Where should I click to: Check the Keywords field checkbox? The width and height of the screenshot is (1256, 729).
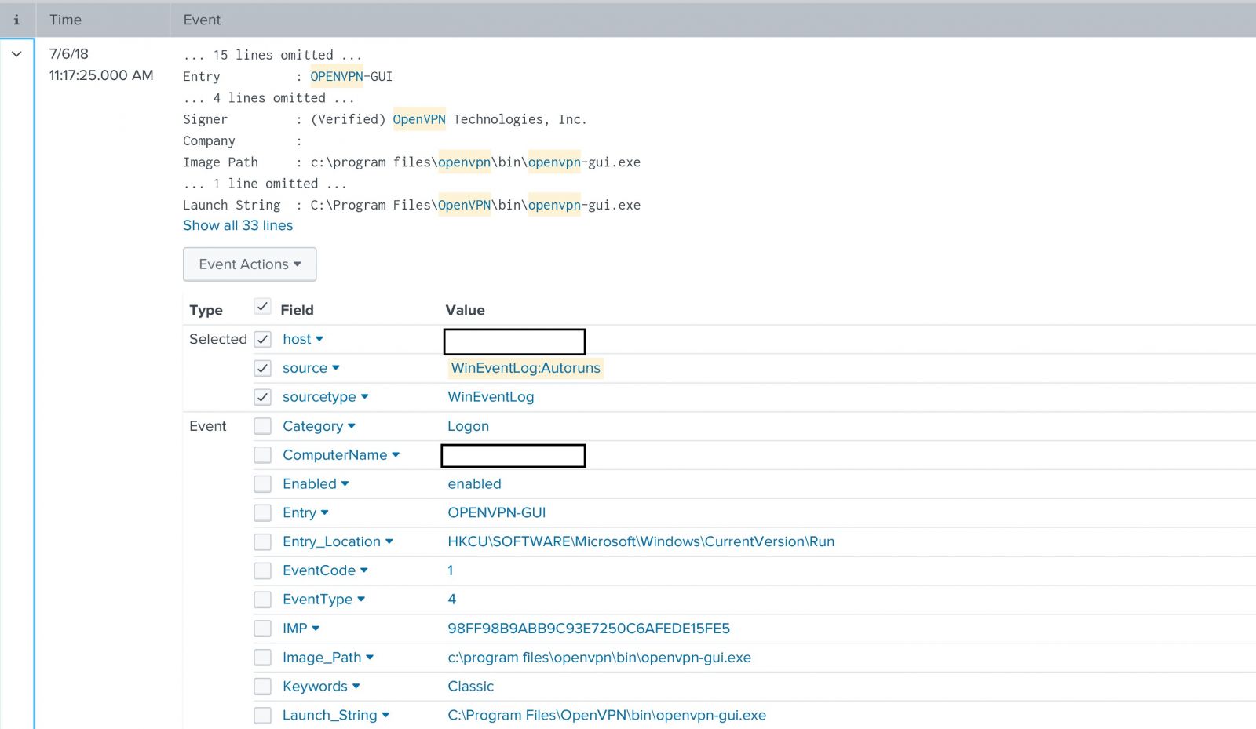262,687
